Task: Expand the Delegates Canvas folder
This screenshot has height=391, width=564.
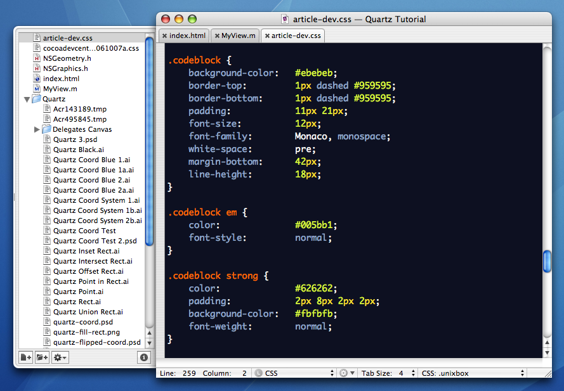Action: coord(37,129)
